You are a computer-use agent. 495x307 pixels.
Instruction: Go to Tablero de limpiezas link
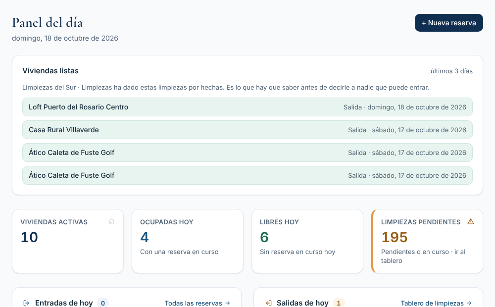tap(436, 303)
